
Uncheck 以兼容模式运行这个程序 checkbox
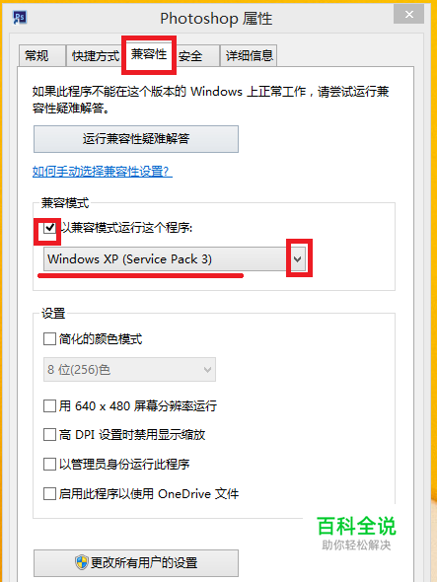49,227
